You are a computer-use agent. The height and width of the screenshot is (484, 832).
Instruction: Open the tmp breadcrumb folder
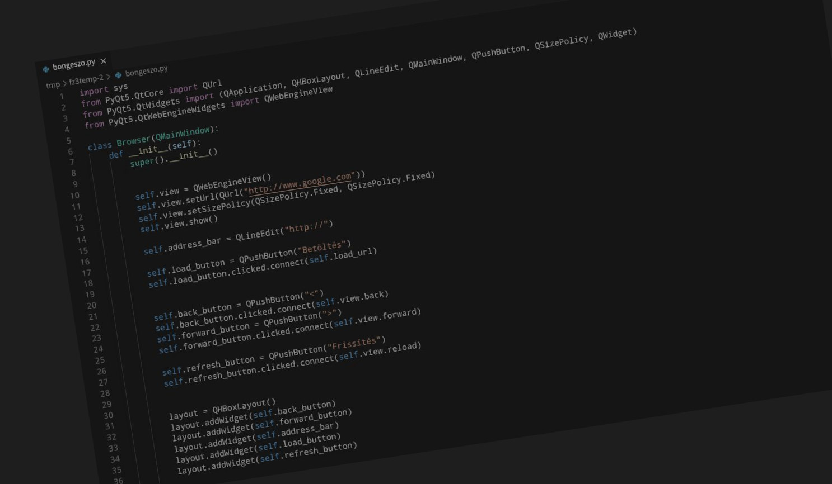53,85
